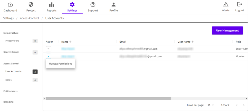Click the User Accounts count badge 2
Image resolution: width=248 pixels, height=111 pixels.
point(35,72)
